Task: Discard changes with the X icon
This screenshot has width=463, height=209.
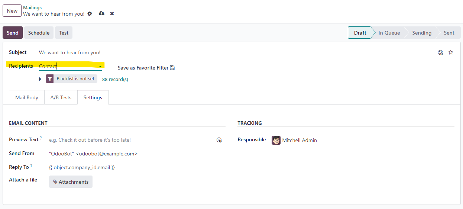Action: pos(112,14)
